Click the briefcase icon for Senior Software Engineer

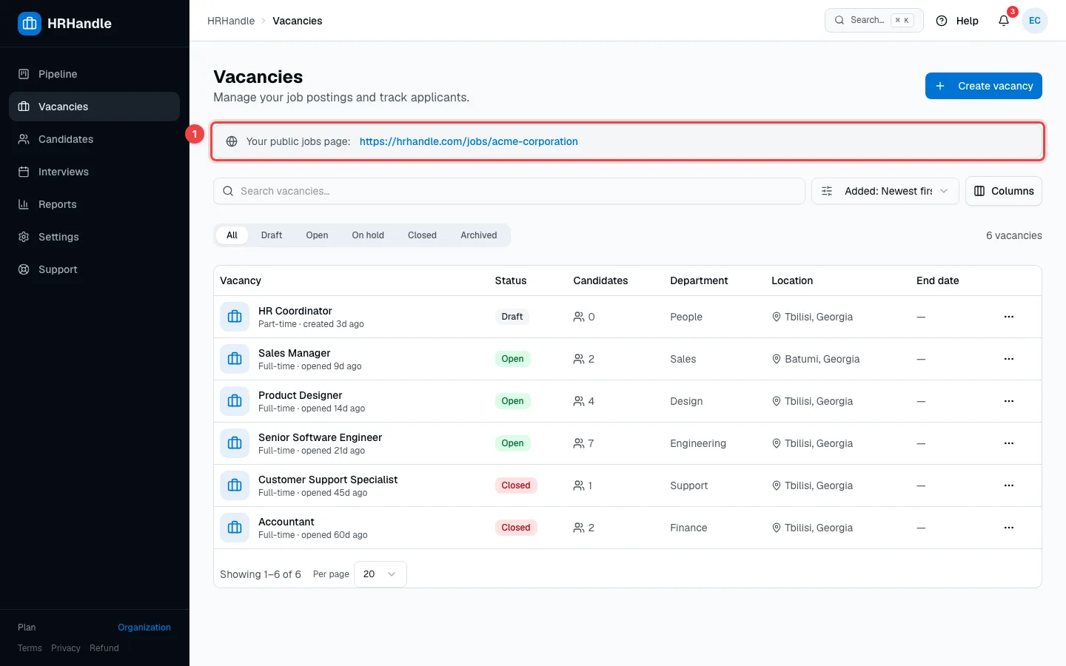click(x=235, y=443)
